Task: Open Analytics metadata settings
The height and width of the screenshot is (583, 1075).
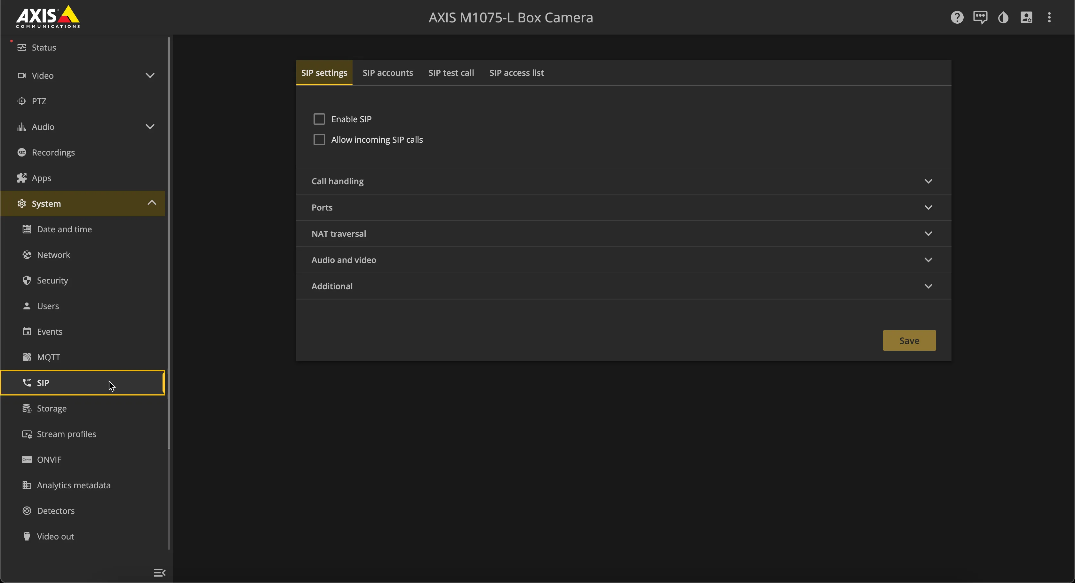Action: 83,485
